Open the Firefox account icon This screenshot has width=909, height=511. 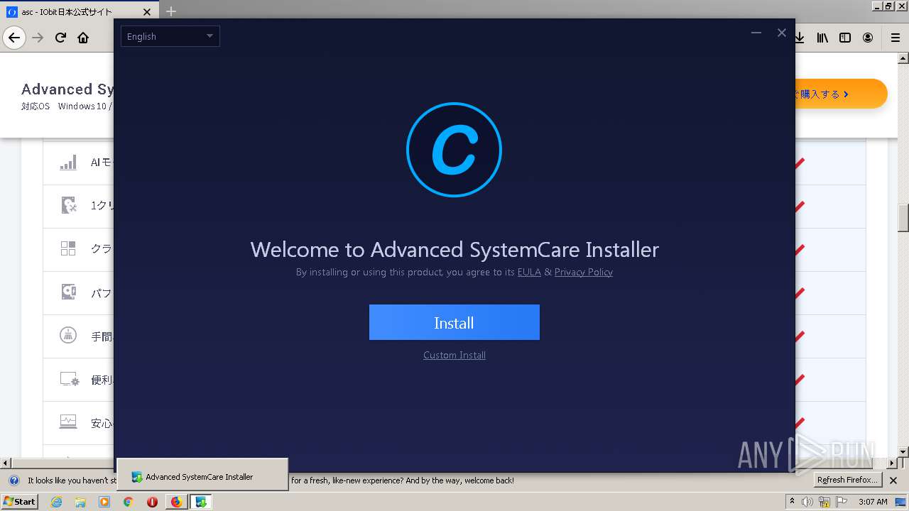point(868,38)
